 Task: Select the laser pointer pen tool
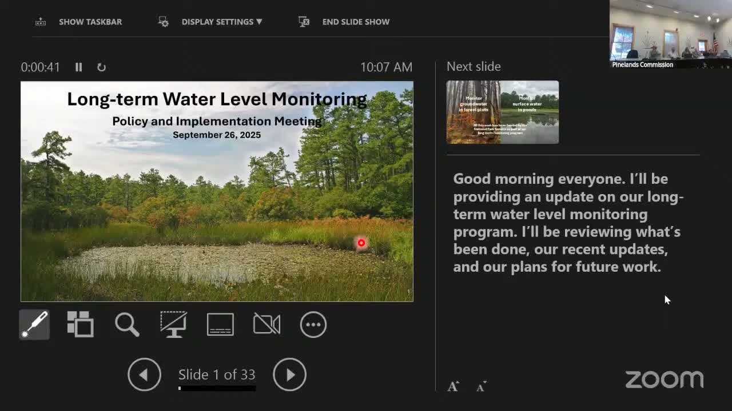point(34,324)
